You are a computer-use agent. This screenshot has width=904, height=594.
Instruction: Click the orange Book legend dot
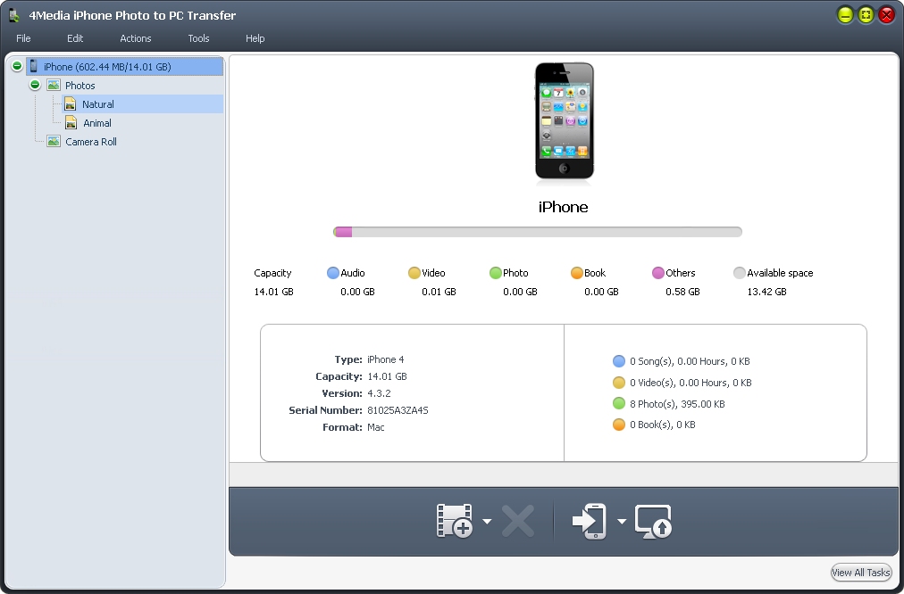576,273
